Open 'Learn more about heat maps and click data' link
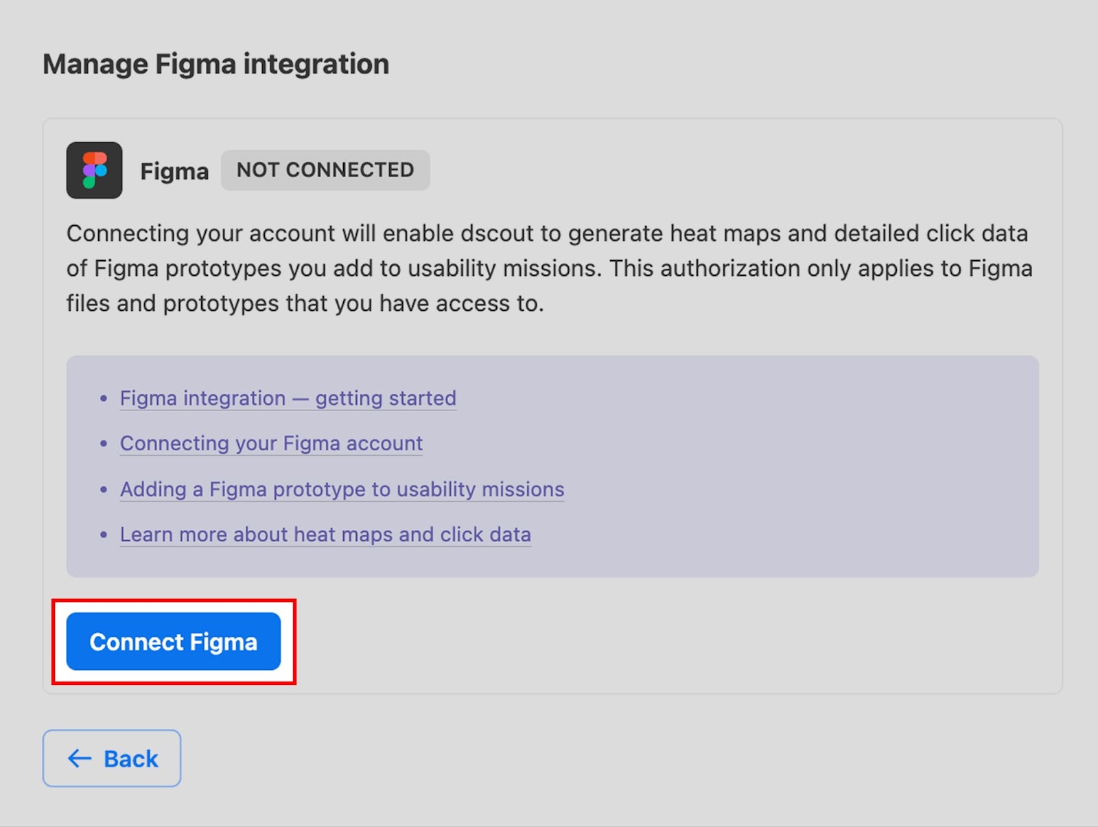The image size is (1098, 827). point(325,535)
